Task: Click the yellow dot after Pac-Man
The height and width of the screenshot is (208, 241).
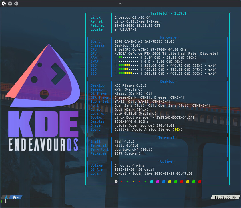Action: coord(133,181)
